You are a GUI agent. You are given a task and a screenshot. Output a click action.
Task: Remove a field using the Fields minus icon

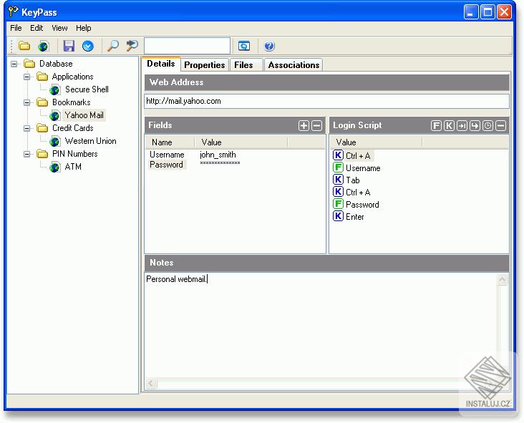[x=316, y=126]
